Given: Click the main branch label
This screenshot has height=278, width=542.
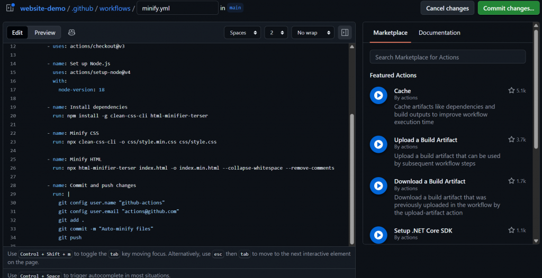Looking at the screenshot, I should tap(236, 8).
